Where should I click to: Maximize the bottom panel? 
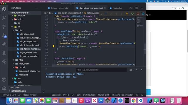(136, 70)
